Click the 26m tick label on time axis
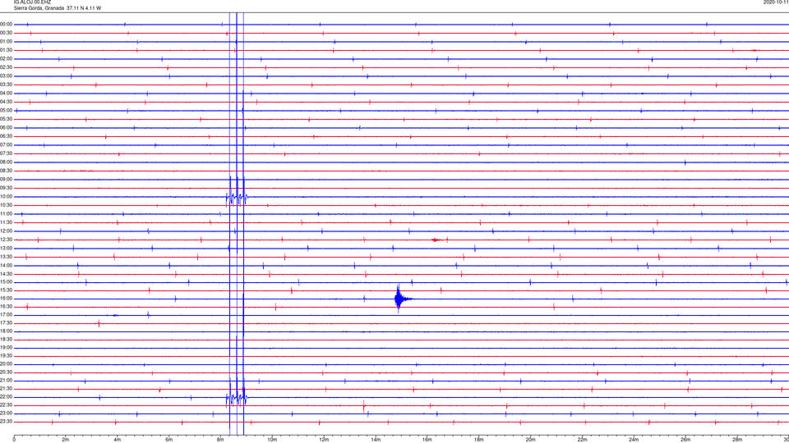Screen dimensions: 789x443 [x=685, y=440]
